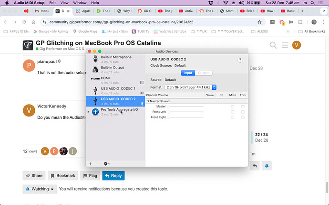Open Spotlight search in menu bar
The height and width of the screenshot is (205, 329).
tap(313, 3)
